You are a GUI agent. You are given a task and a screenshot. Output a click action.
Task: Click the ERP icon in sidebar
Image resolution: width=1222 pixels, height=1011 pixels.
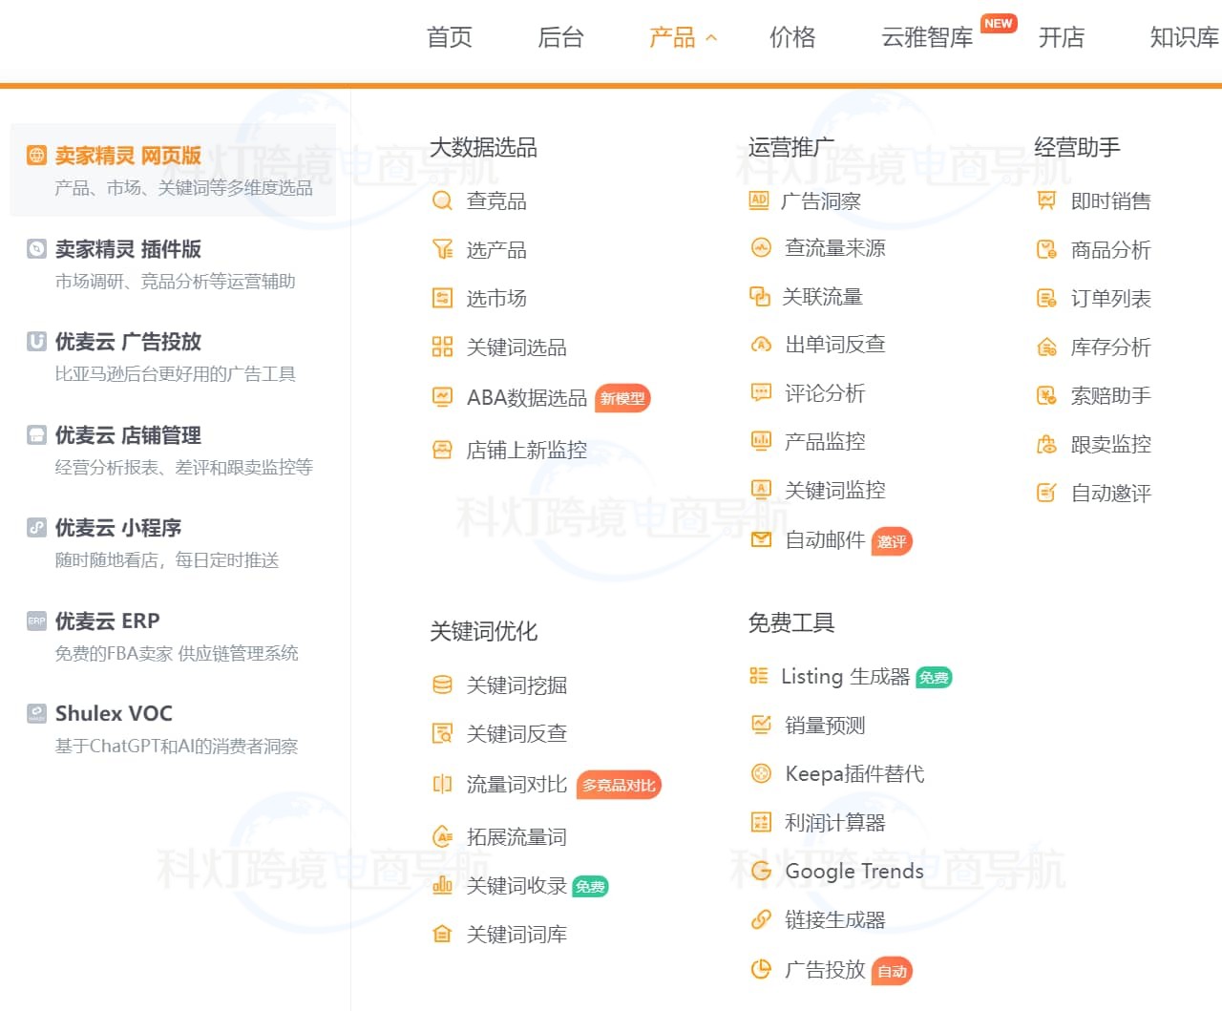pos(36,621)
